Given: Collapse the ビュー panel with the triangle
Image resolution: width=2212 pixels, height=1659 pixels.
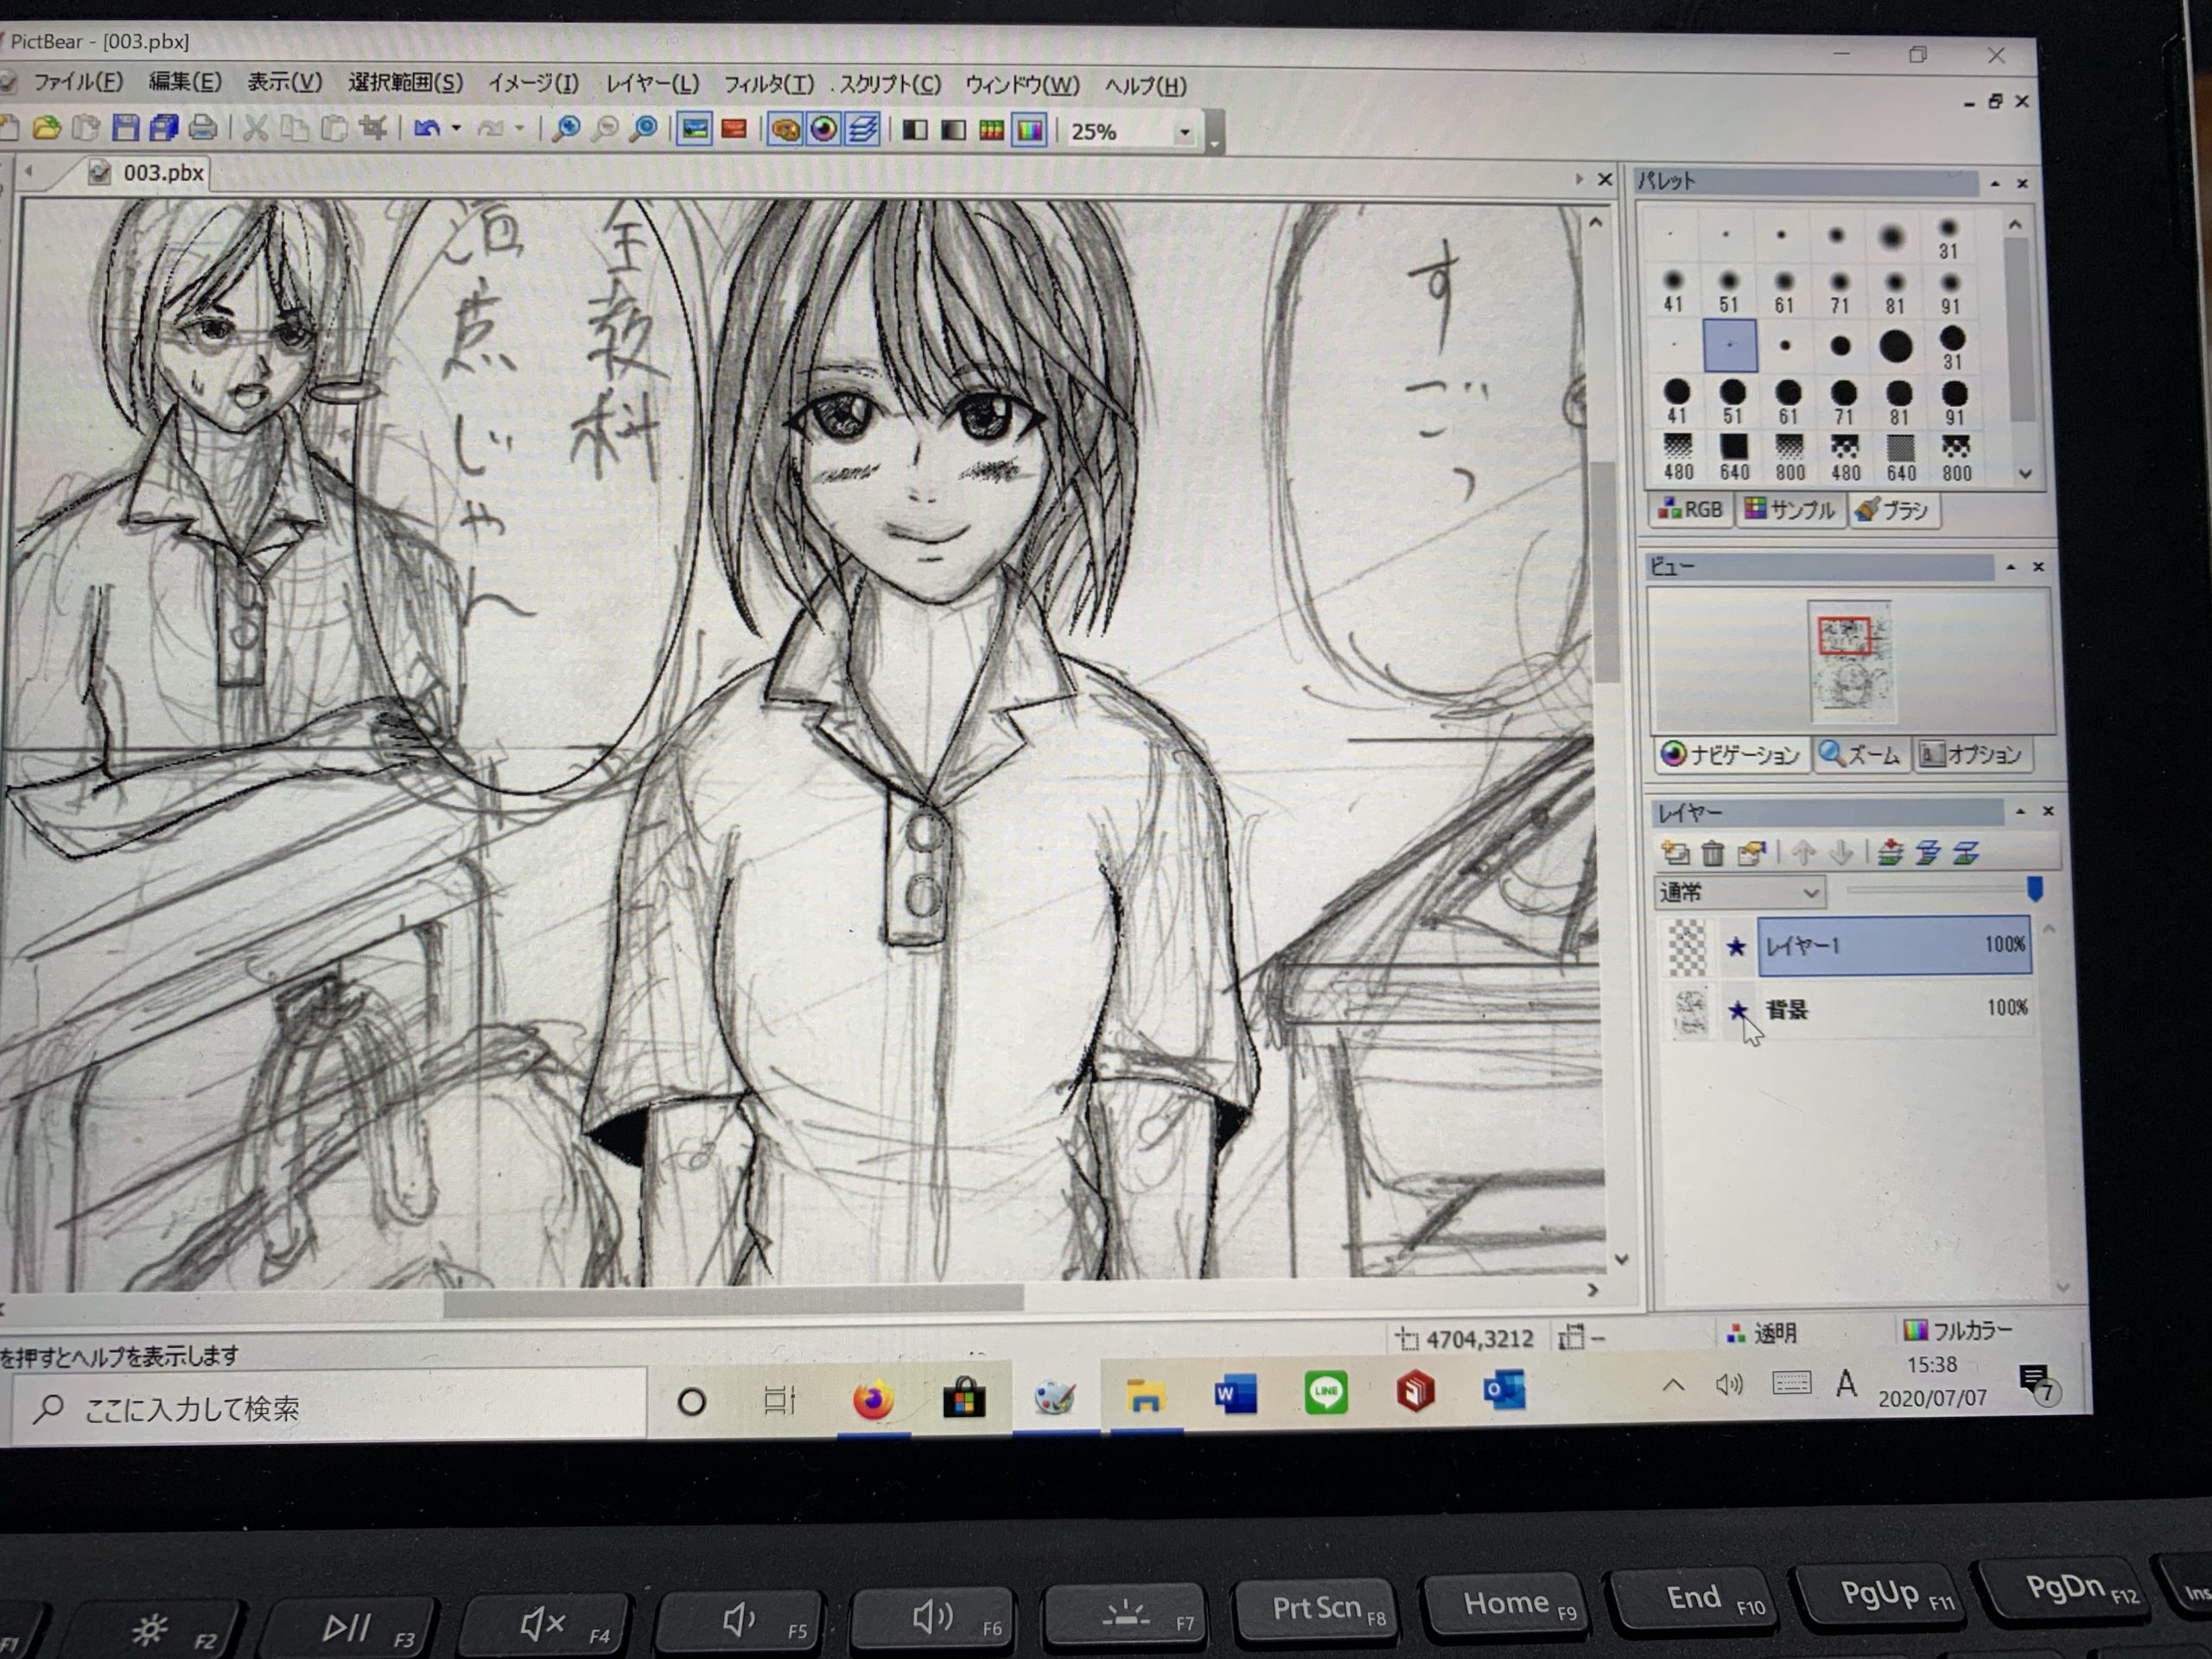Looking at the screenshot, I should [2010, 567].
